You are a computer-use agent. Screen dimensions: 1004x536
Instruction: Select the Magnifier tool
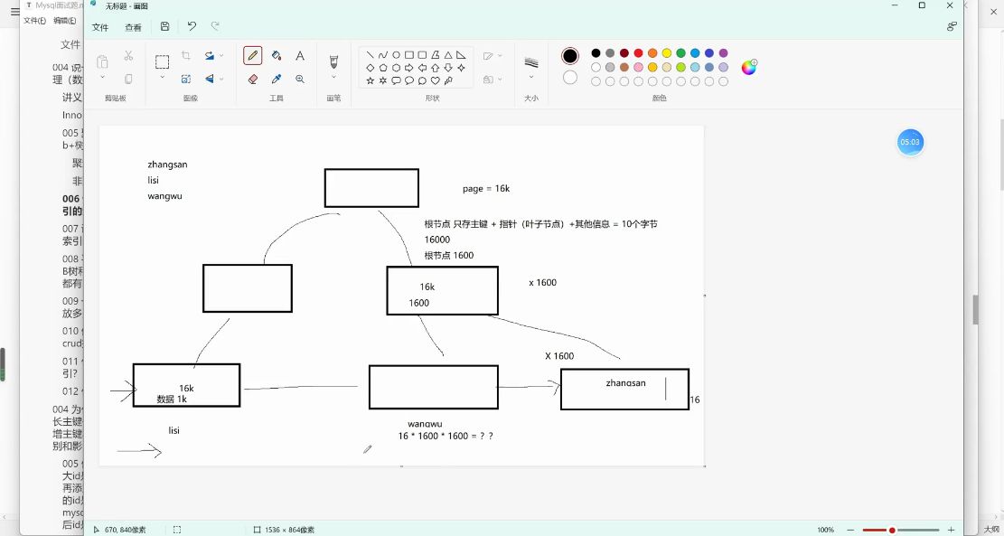coord(301,79)
